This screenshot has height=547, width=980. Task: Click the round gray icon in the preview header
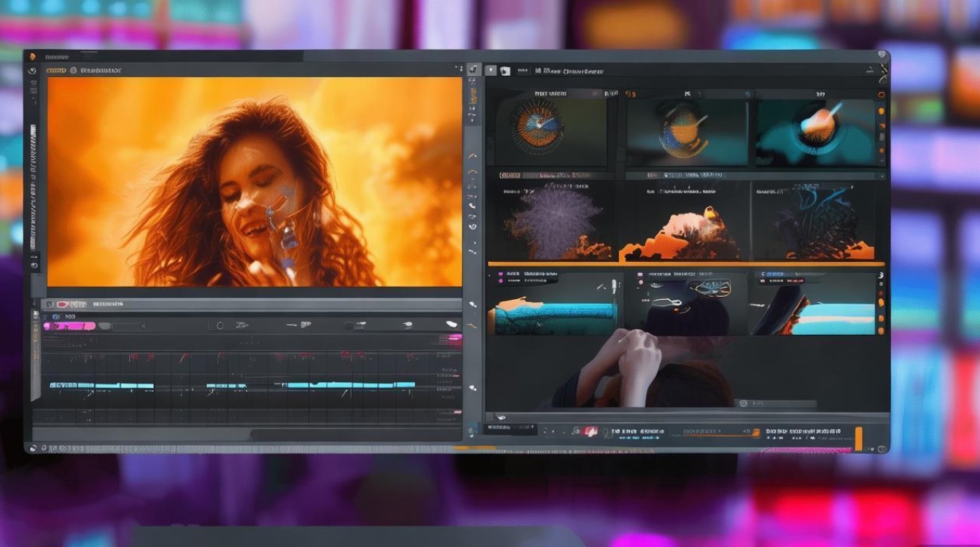pos(73,71)
